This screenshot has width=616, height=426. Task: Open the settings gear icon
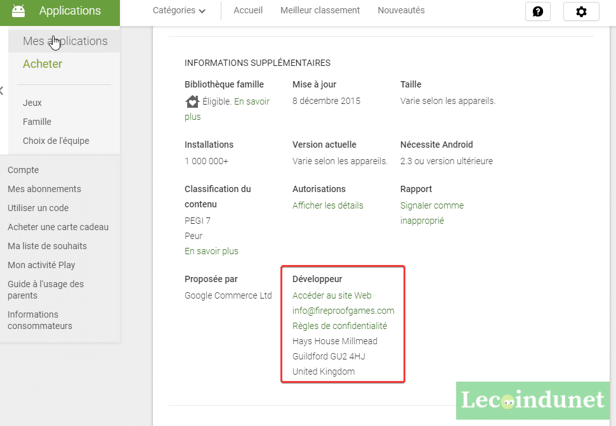[580, 11]
